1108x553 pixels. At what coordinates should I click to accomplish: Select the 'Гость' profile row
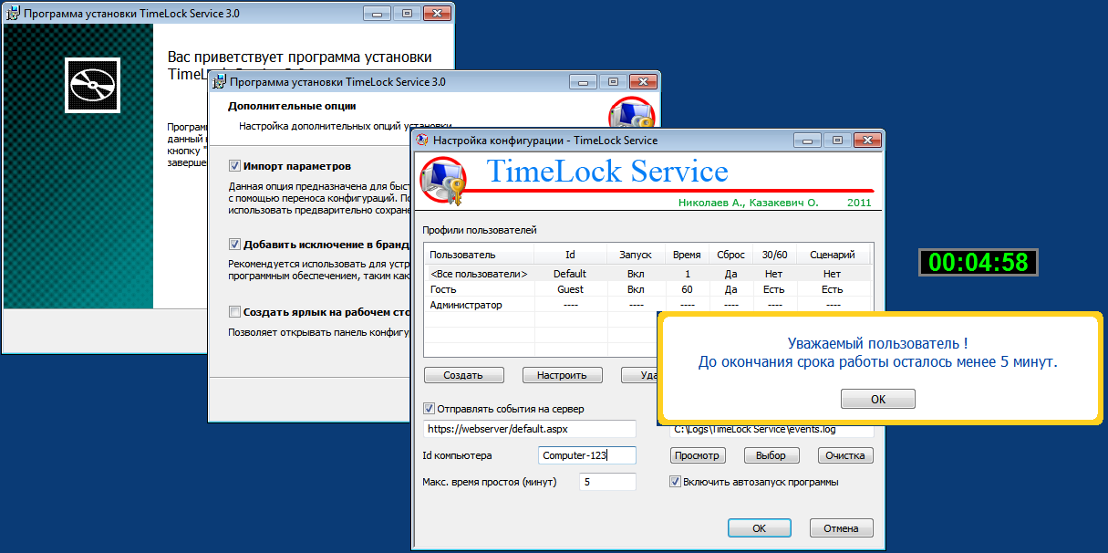(648, 289)
